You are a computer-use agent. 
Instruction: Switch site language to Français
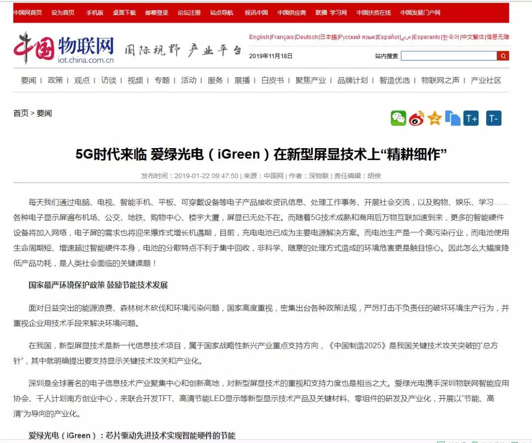point(282,37)
